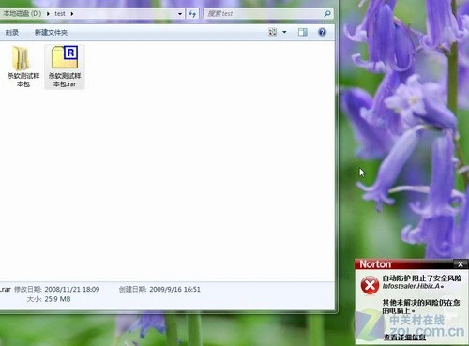Screen dimensions: 469x346
Task: Click the 修改日期 2008/11/21 18:09 detail
Action: [57, 289]
